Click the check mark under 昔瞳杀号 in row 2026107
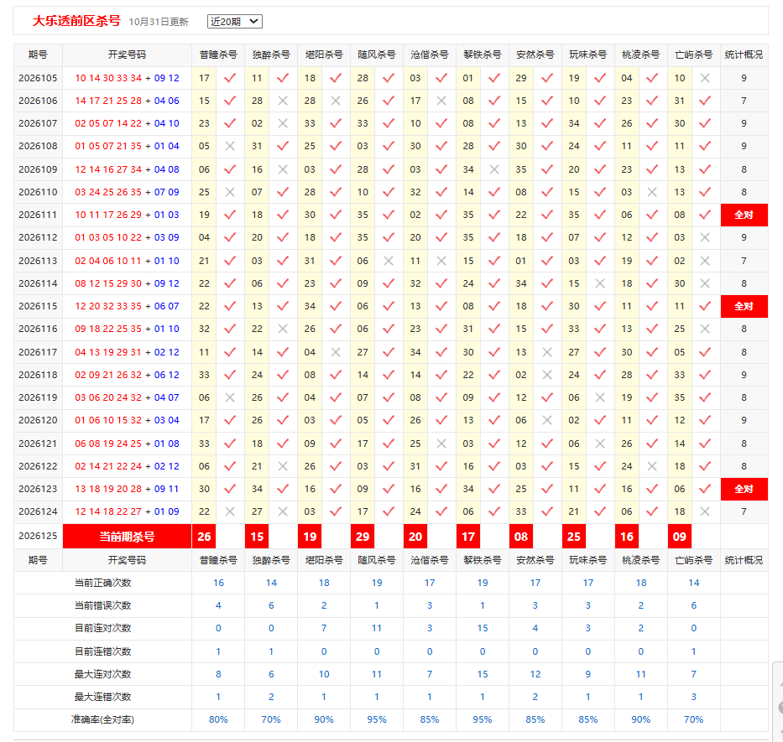The image size is (783, 742). tap(230, 123)
